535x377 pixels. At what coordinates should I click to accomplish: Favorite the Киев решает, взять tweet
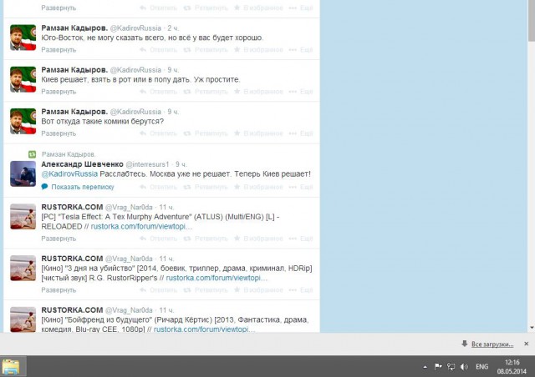pos(258,92)
